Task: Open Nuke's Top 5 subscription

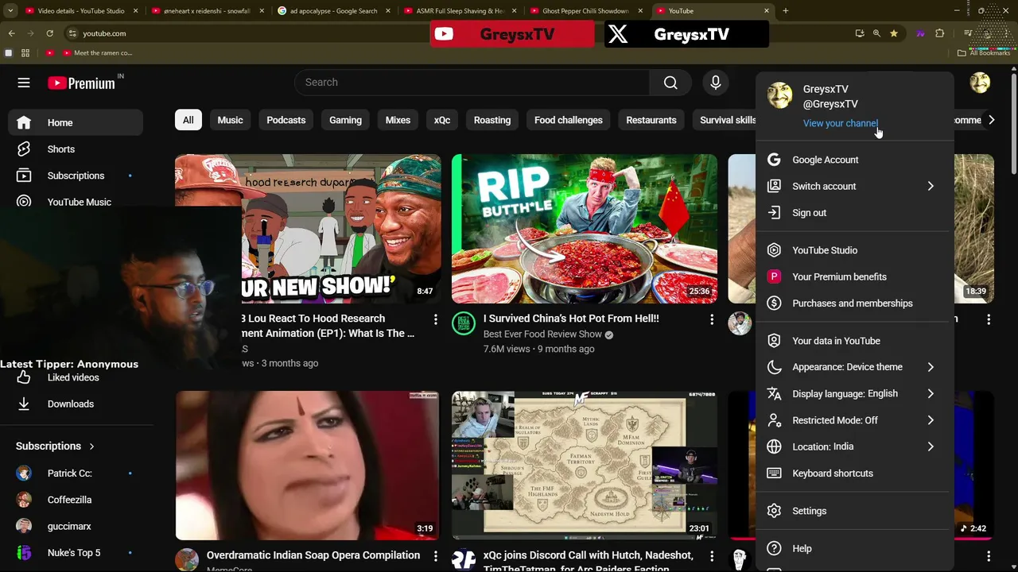Action: 76,553
